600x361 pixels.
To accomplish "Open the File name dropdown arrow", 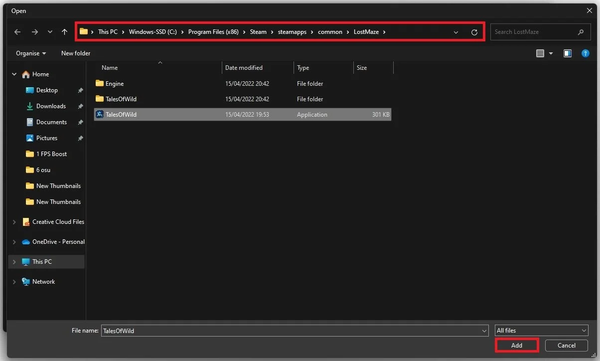I will 484,331.
